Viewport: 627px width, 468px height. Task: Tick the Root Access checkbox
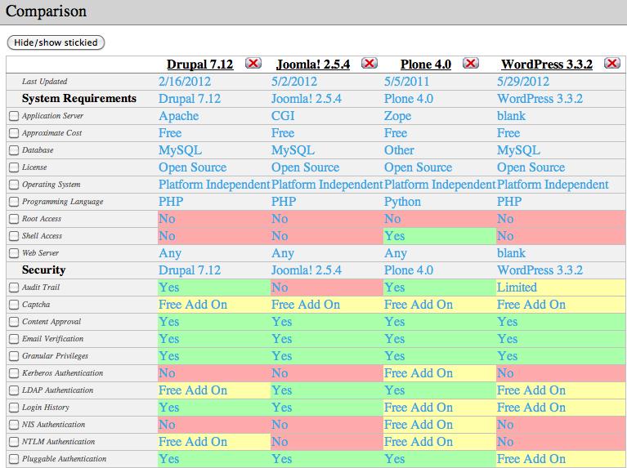pyautogui.click(x=14, y=219)
